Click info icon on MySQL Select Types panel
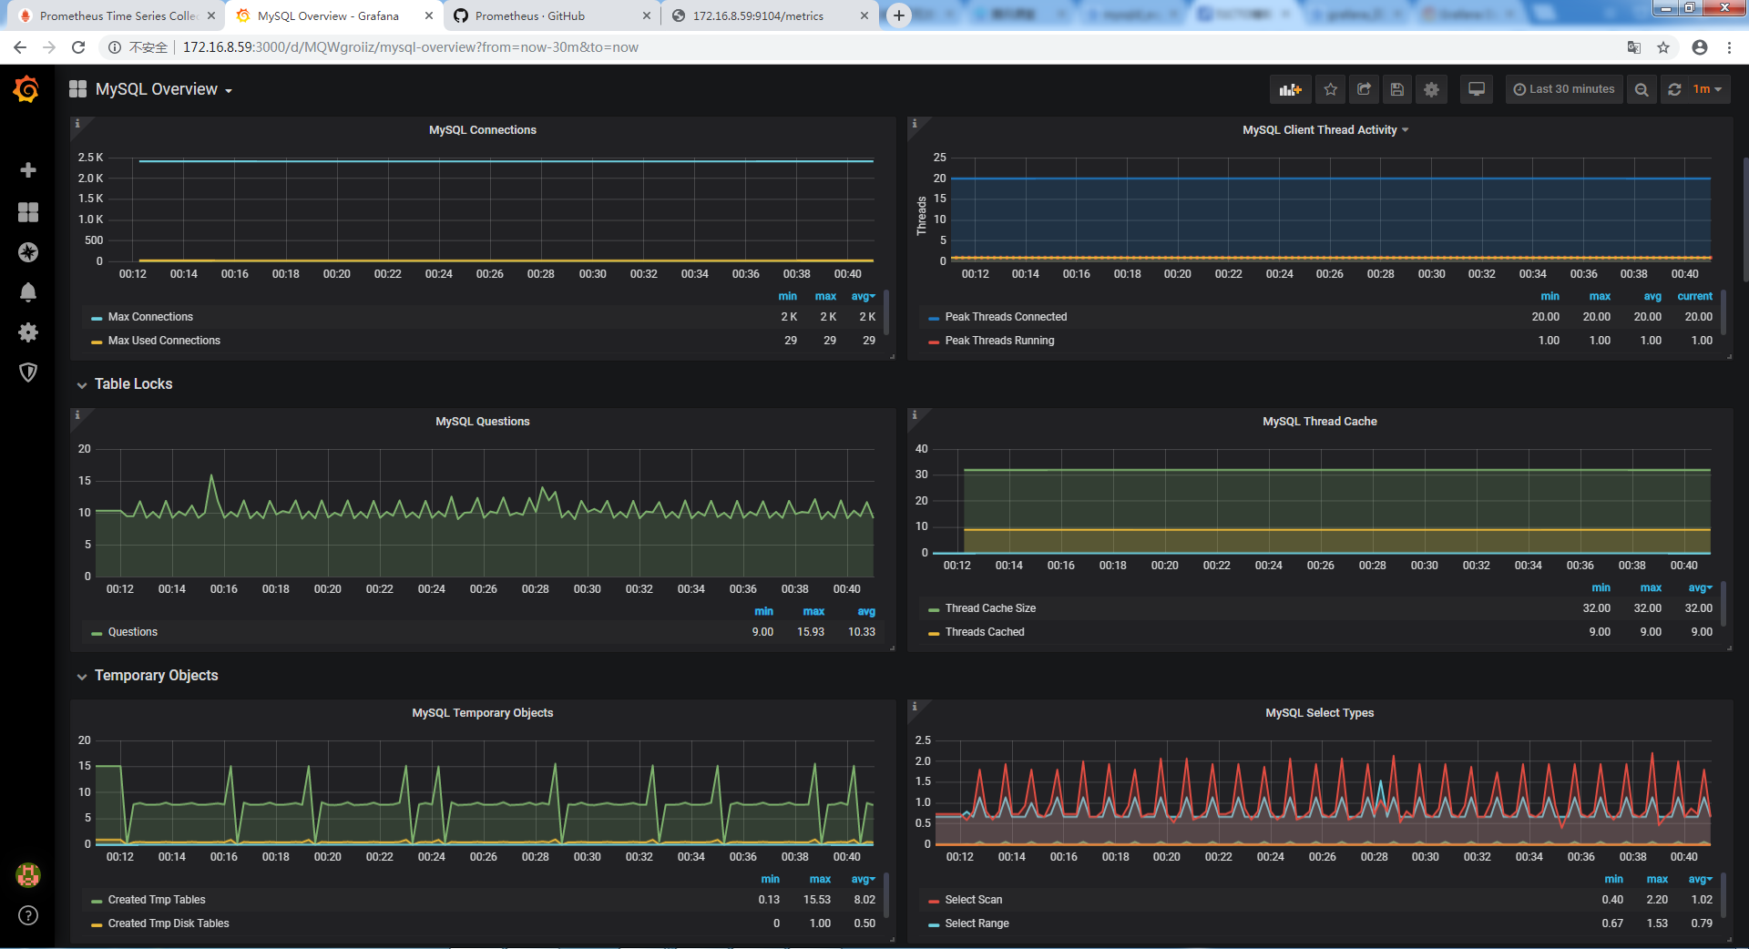 point(915,707)
